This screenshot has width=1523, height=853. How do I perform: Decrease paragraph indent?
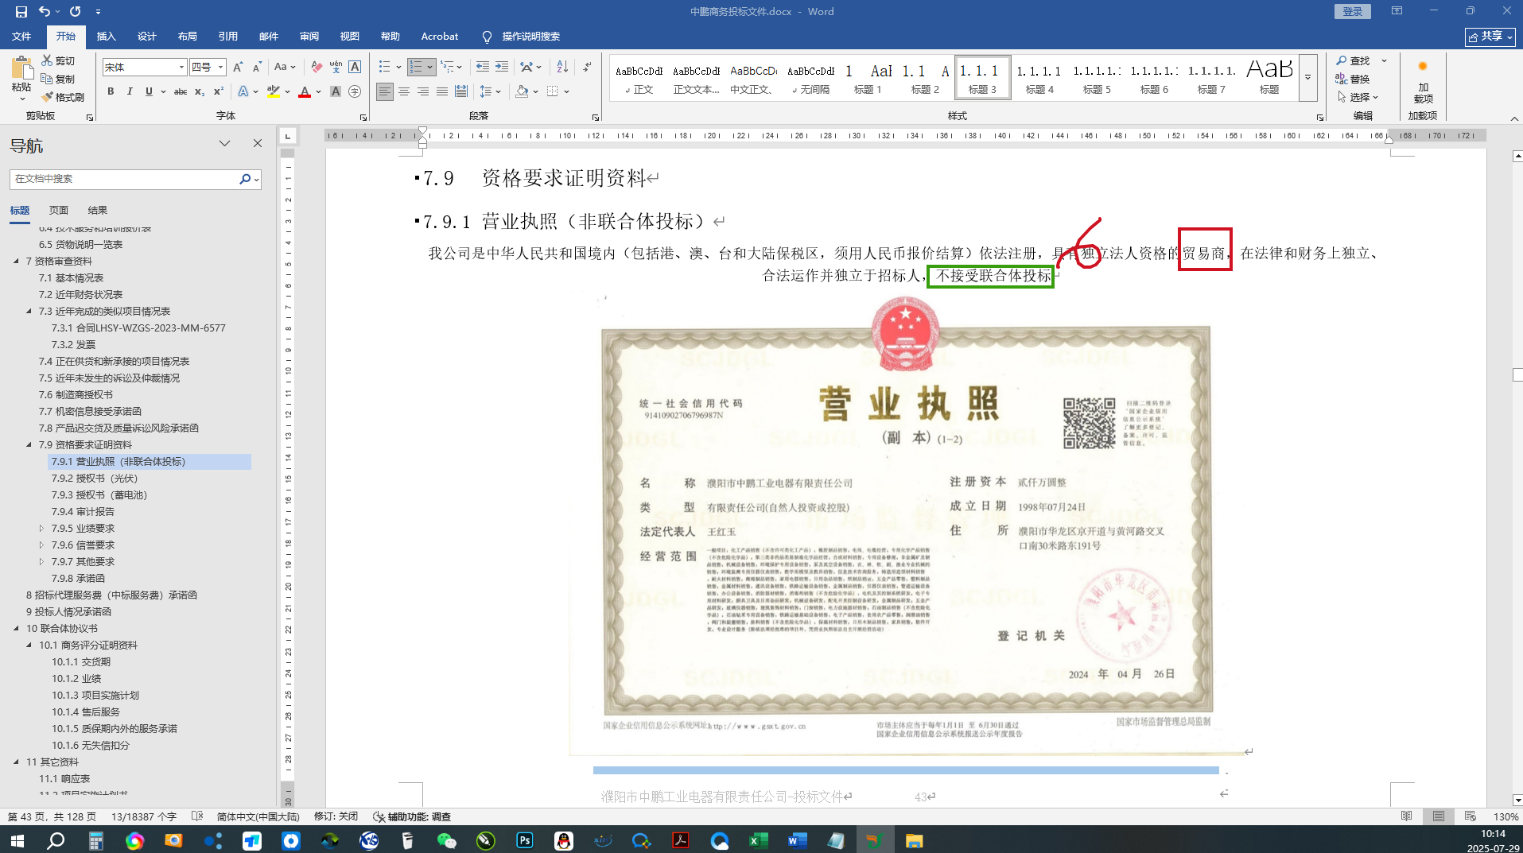click(x=482, y=68)
